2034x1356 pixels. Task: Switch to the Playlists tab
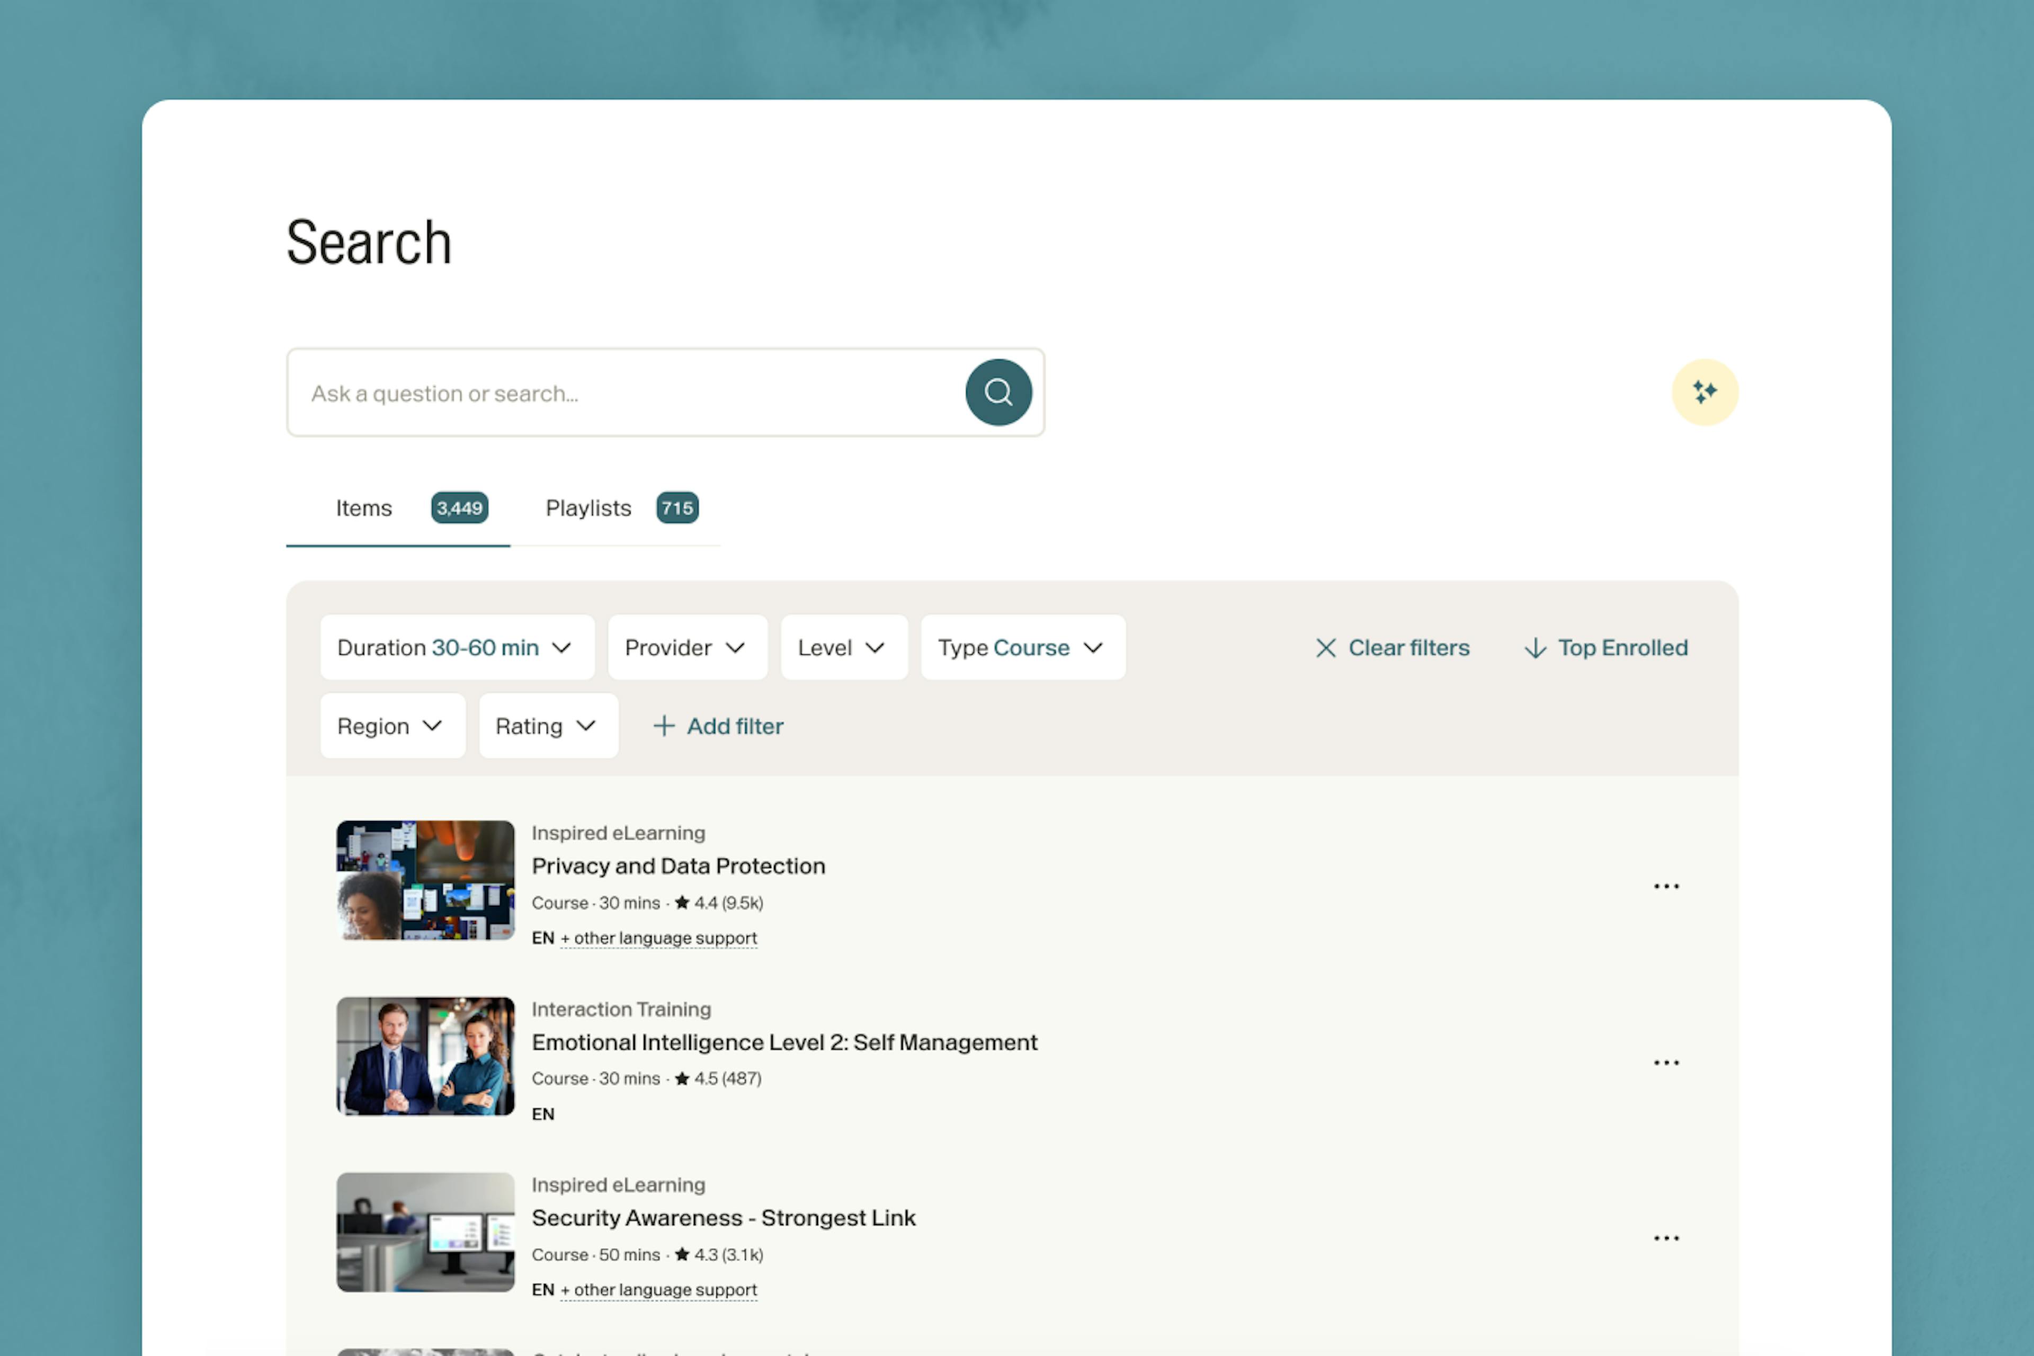[589, 508]
